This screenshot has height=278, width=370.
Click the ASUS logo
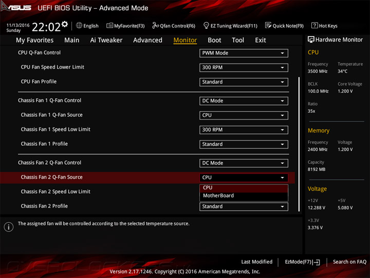click(x=16, y=7)
